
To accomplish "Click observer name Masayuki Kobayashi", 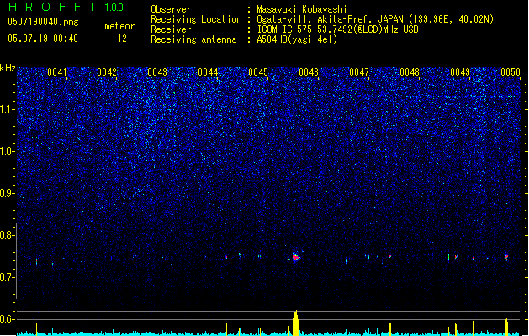I will tap(302, 9).
